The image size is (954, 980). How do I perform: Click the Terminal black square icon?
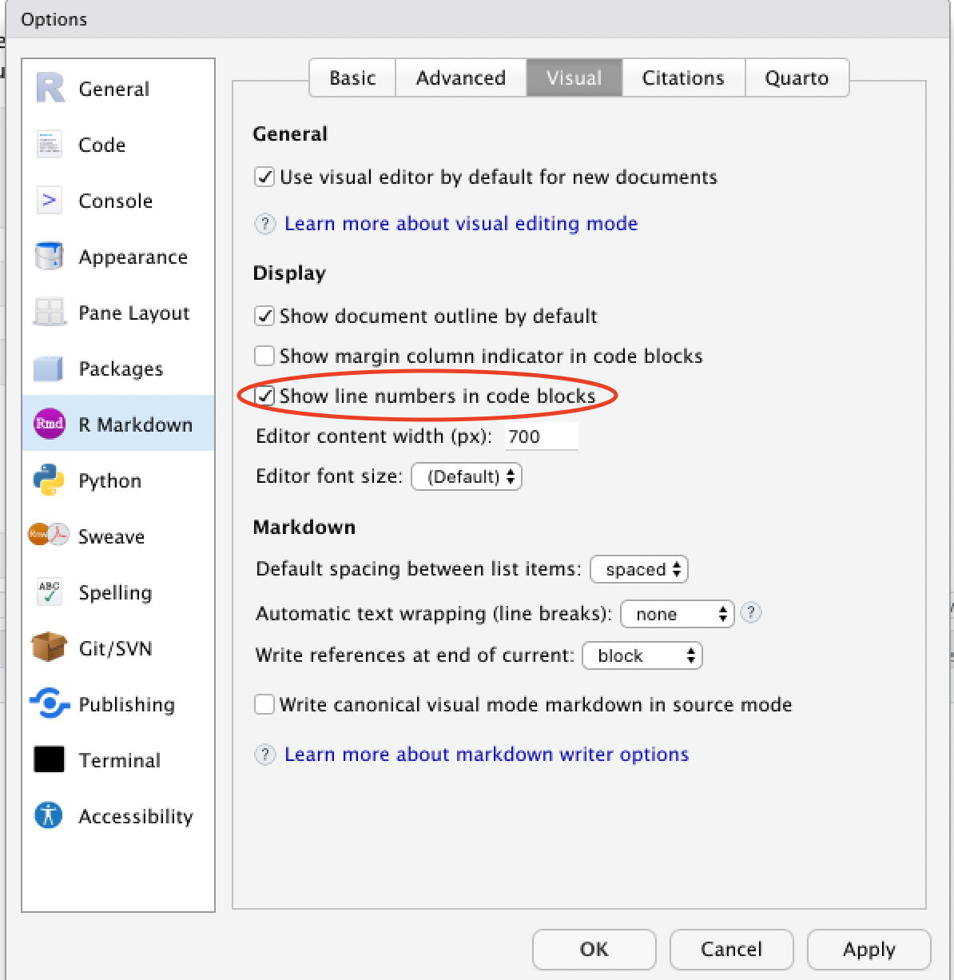49,759
